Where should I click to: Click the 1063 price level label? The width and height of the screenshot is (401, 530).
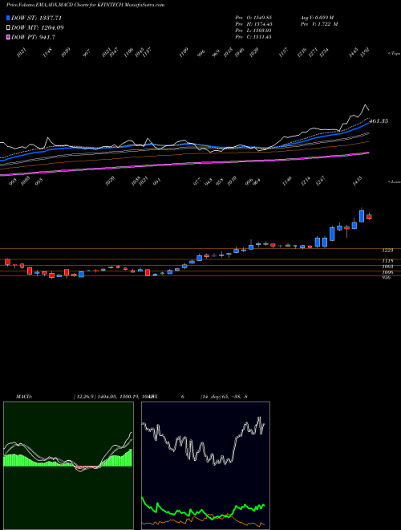point(387,267)
